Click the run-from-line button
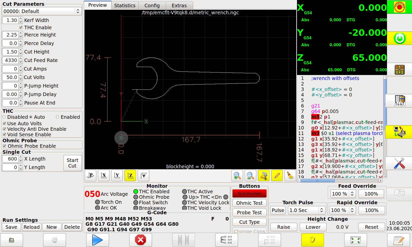 coord(269,240)
